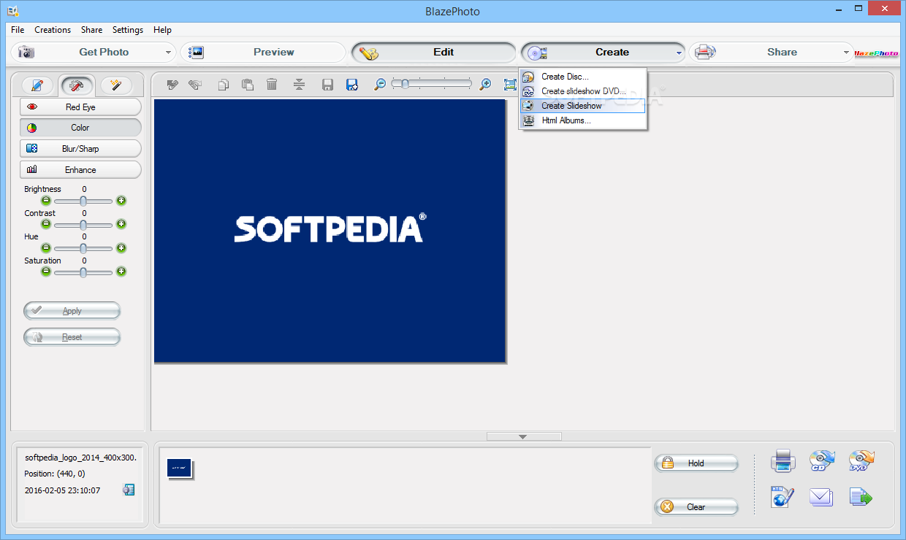
Task: Click the printer icon in bottom panel
Action: tap(783, 461)
